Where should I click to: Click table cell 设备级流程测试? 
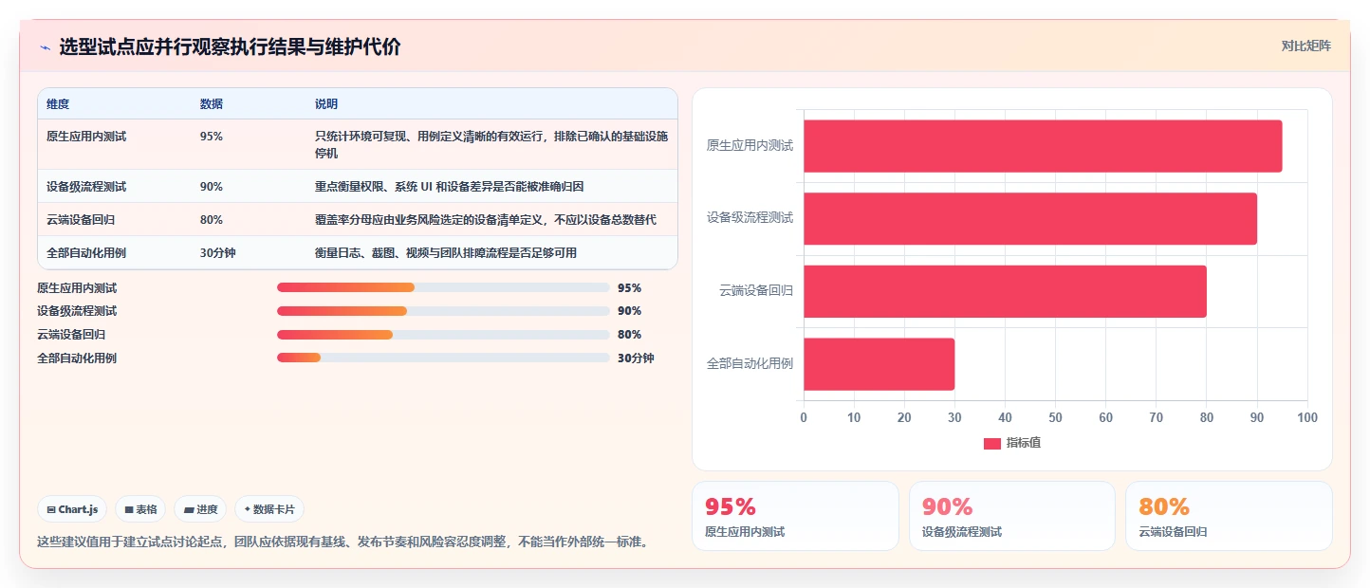point(86,187)
